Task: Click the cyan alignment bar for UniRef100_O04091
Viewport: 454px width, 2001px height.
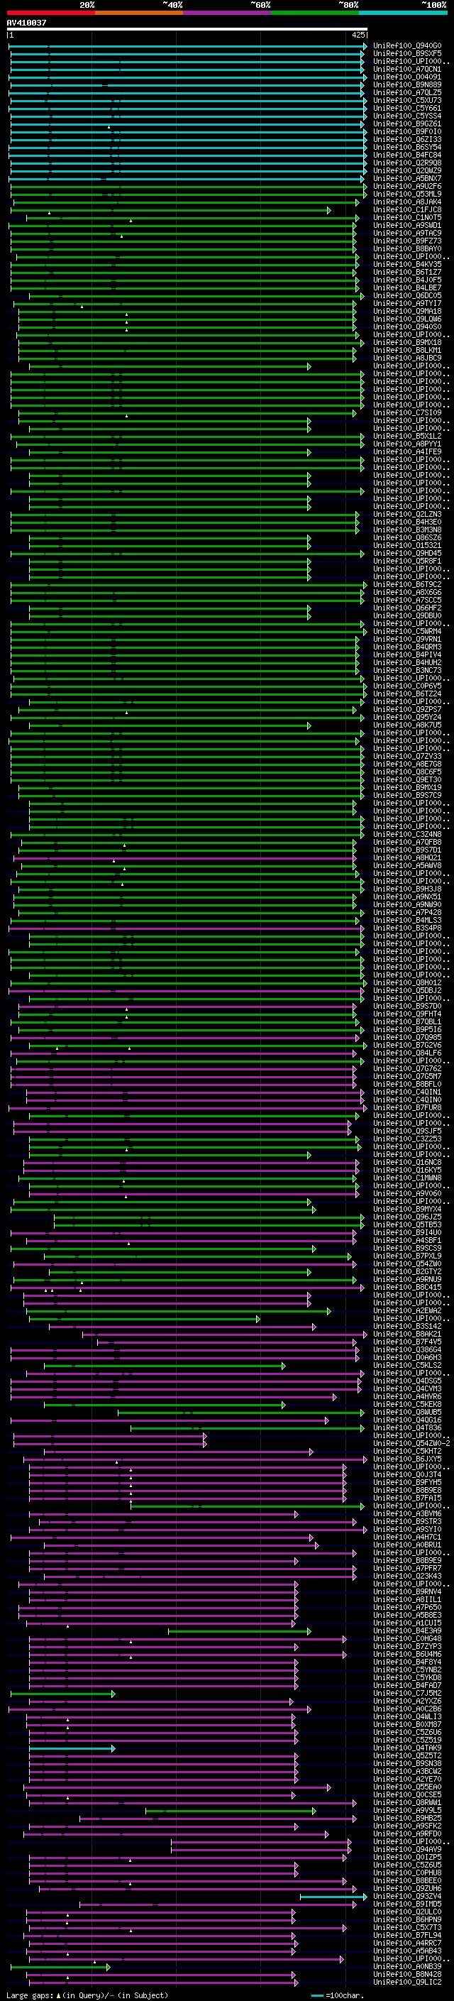Action: [x=188, y=77]
